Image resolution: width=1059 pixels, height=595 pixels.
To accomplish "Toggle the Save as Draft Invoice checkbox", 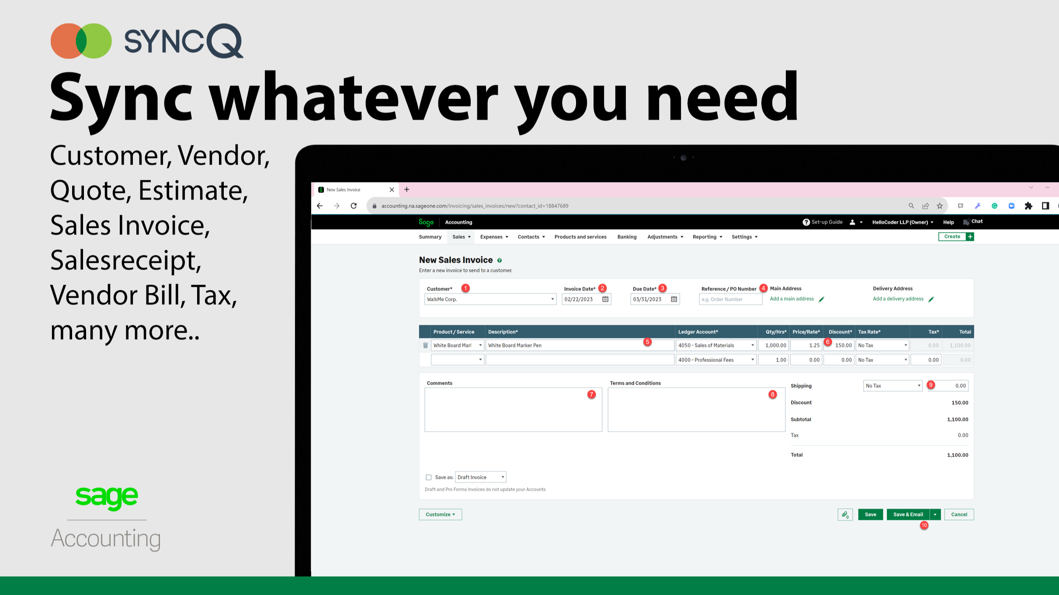I will pyautogui.click(x=428, y=477).
